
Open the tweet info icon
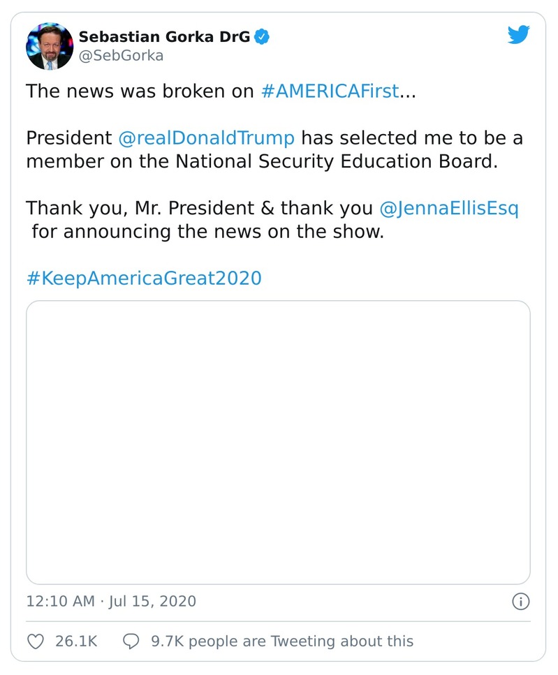pyautogui.click(x=520, y=601)
